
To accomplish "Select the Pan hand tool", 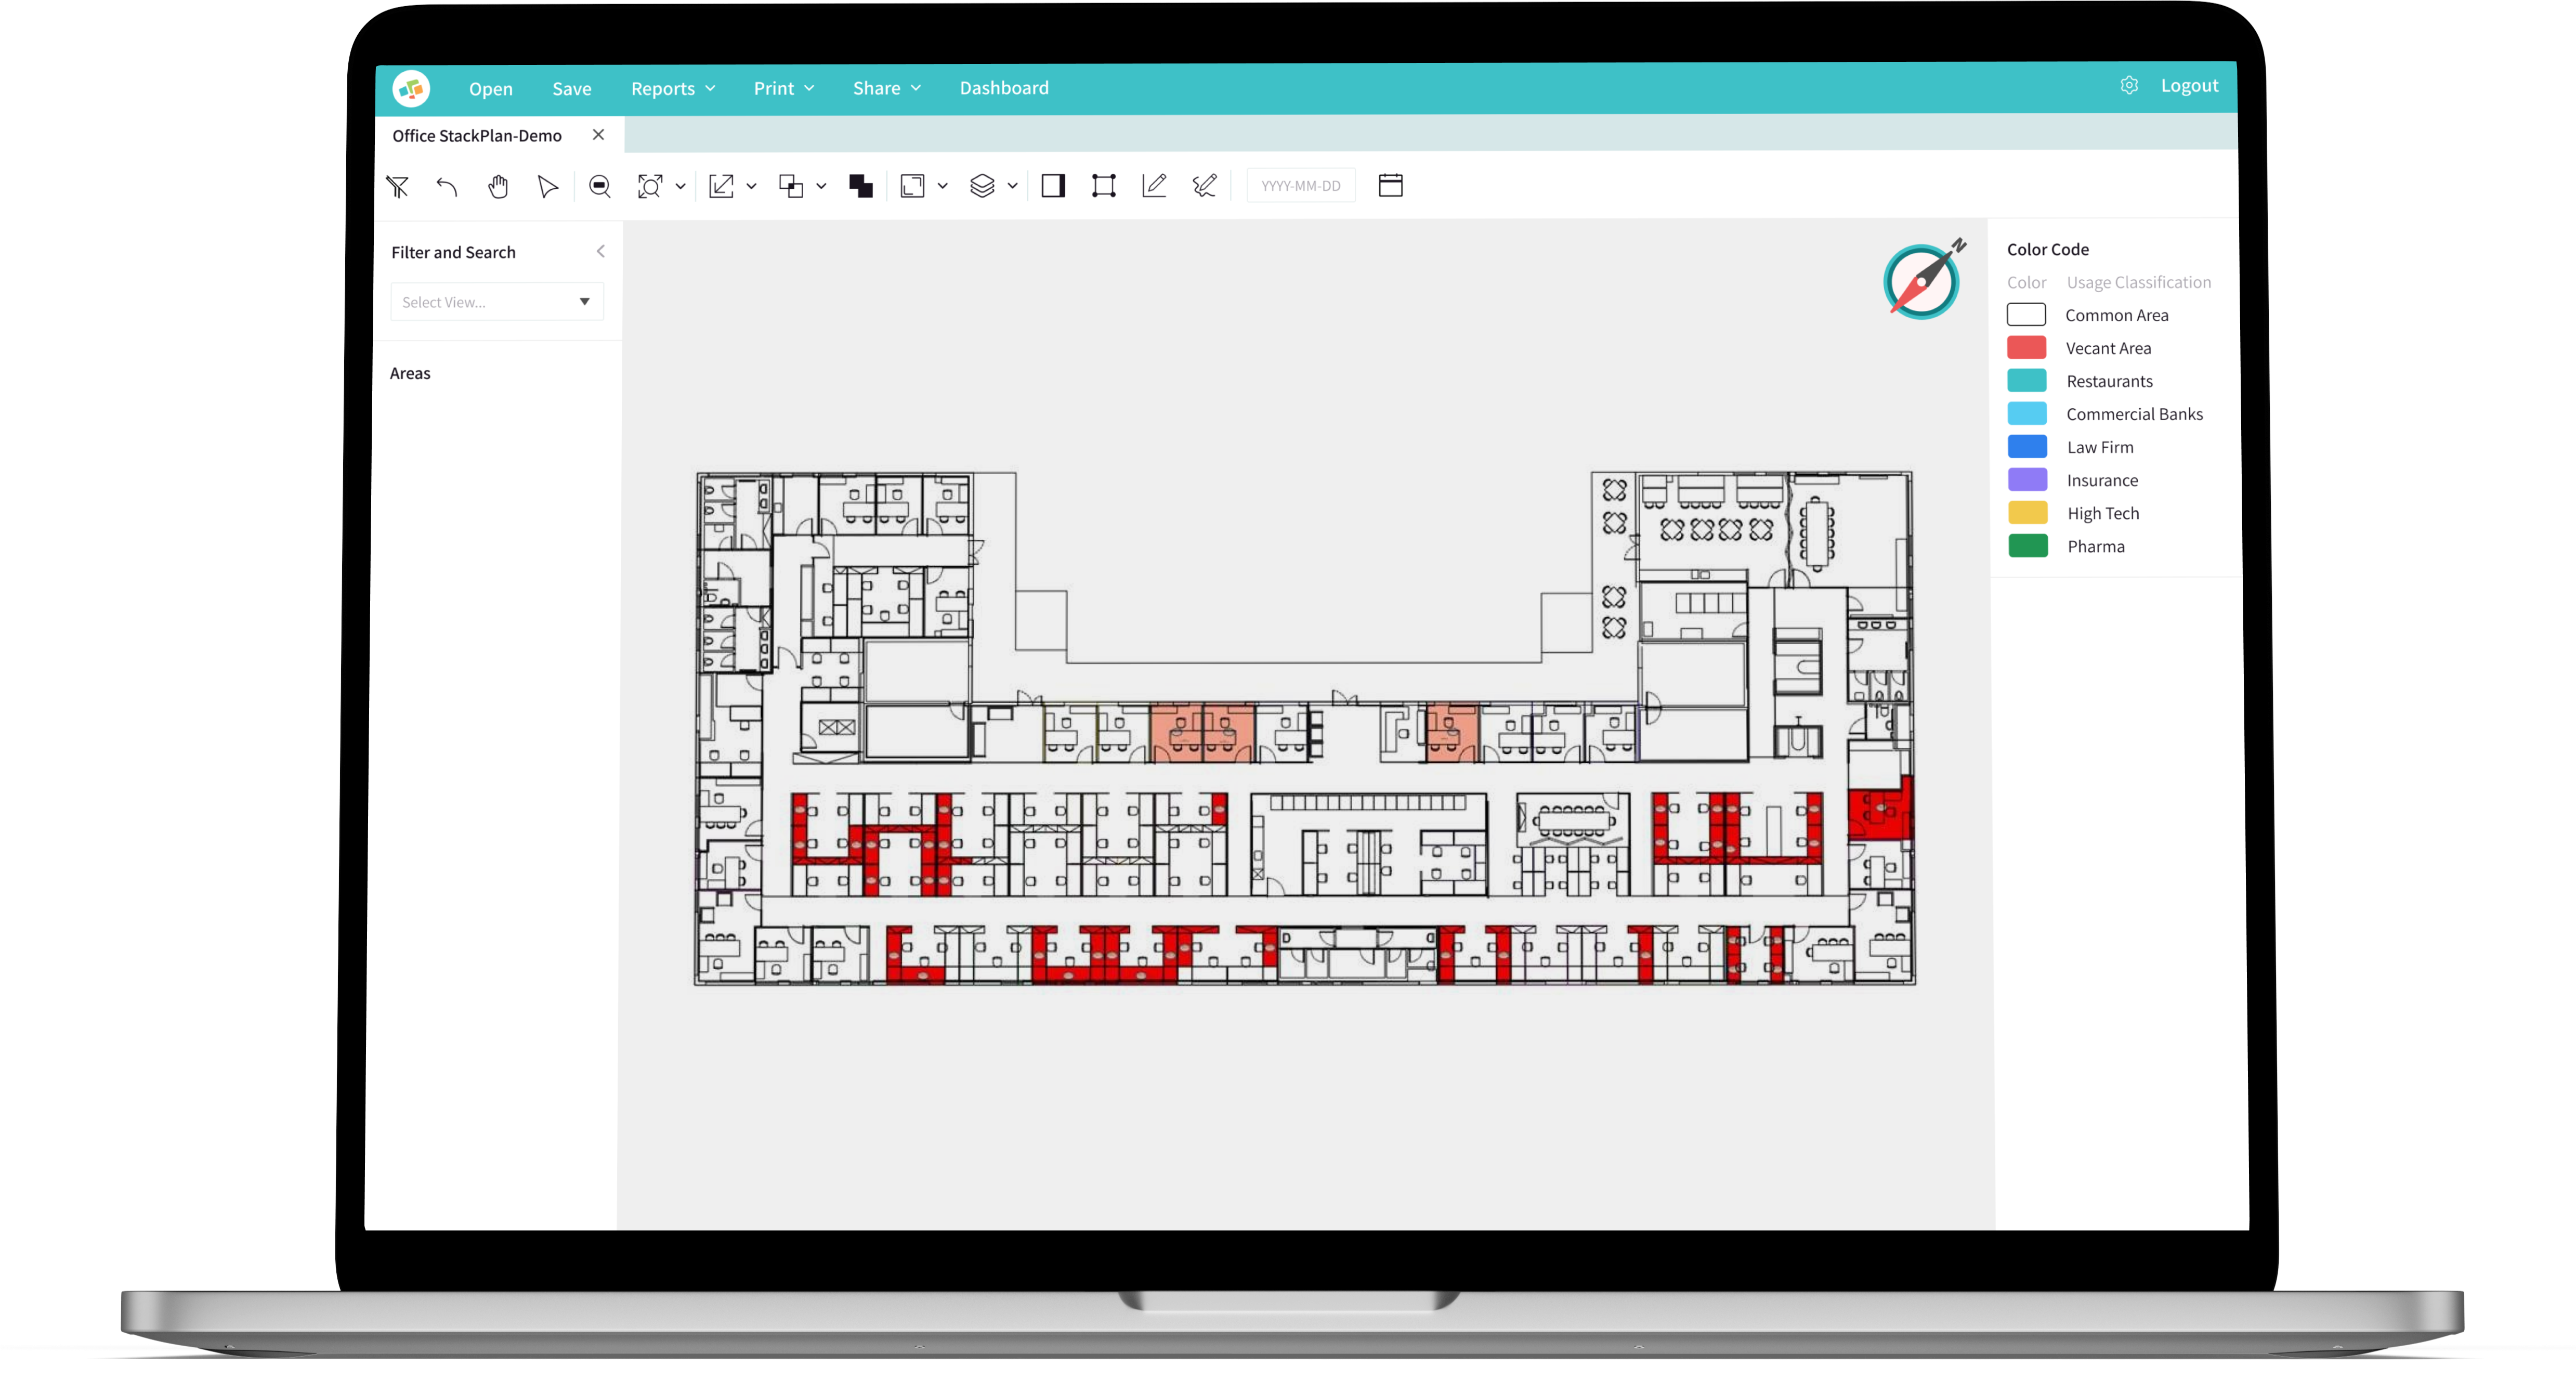I will tap(498, 185).
